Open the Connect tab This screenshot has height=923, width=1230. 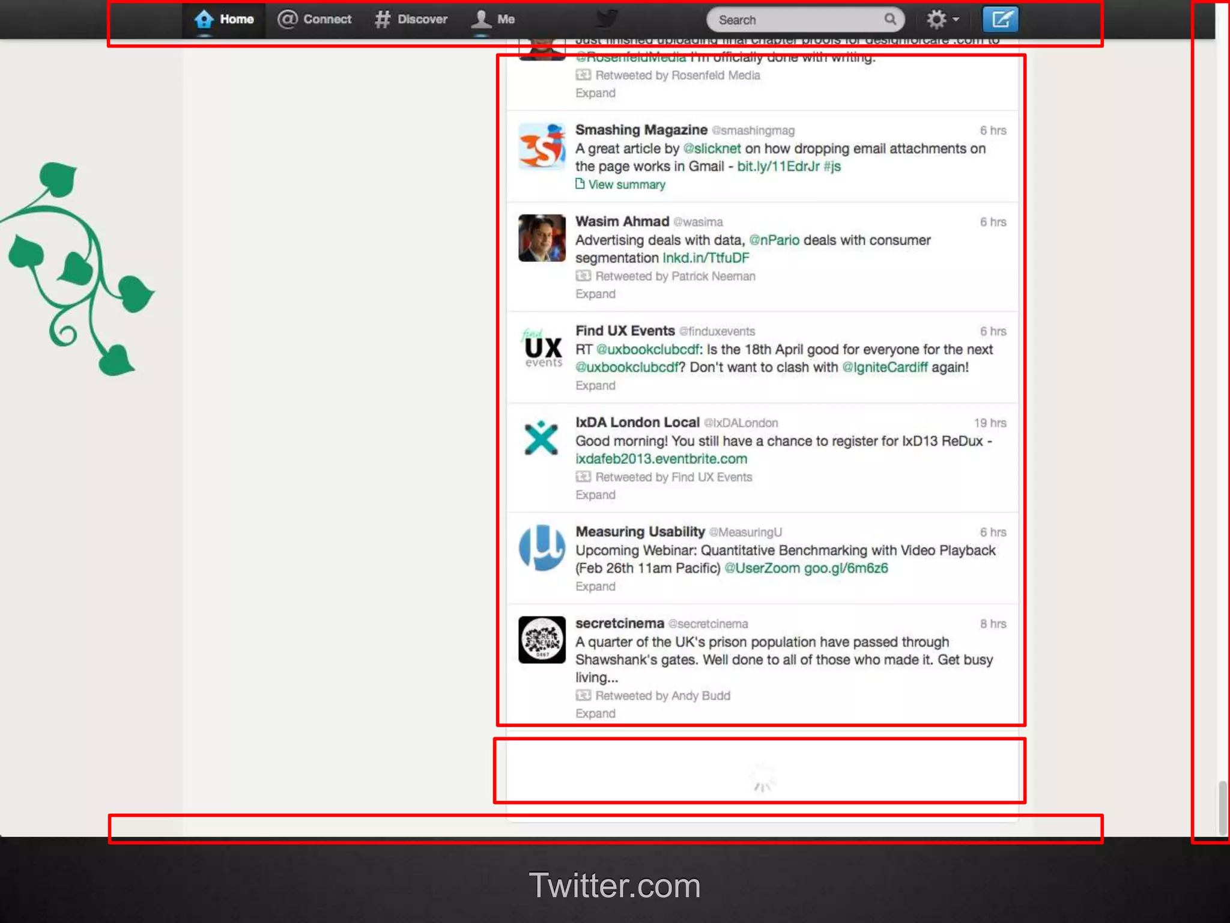pos(314,19)
